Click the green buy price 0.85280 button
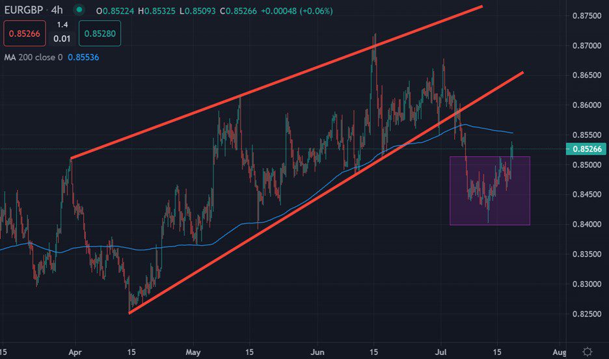Screen dimensions: 609x359 (x=100, y=33)
